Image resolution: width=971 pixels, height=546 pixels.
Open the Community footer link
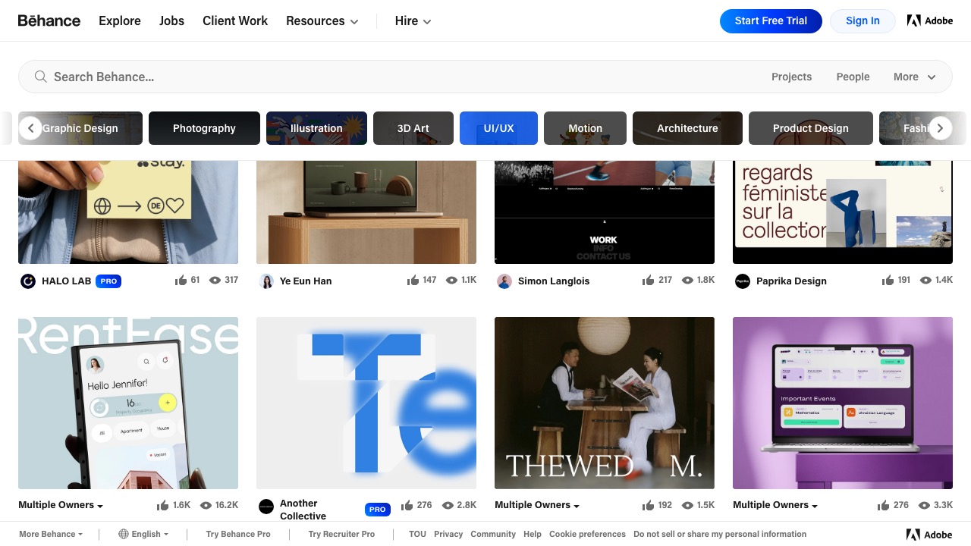[493, 534]
